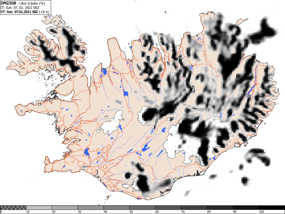Choose the 70–80 dark legend band
This screenshot has height=214, width=285.
click(x=194, y=208)
